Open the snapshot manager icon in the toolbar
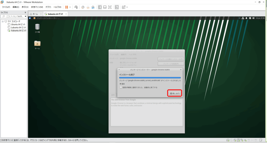 pyautogui.click(x=93, y=7)
